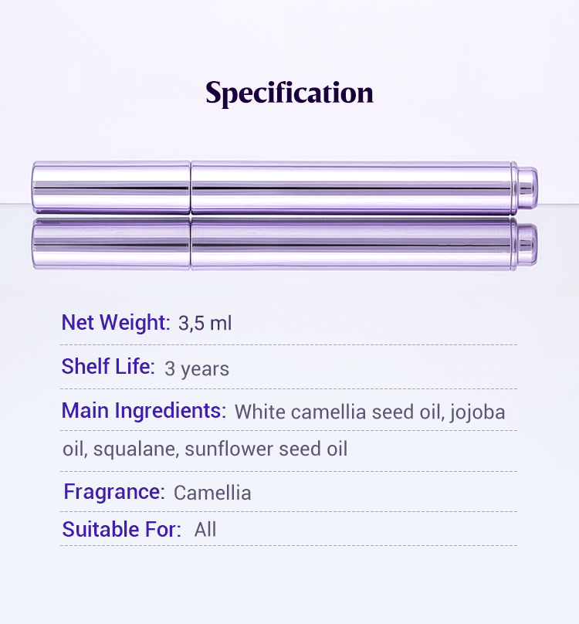The width and height of the screenshot is (579, 624).
Task: Select the Fragrance label
Action: click(x=114, y=491)
